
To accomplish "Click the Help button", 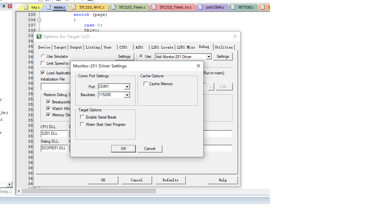I will click(x=223, y=180).
